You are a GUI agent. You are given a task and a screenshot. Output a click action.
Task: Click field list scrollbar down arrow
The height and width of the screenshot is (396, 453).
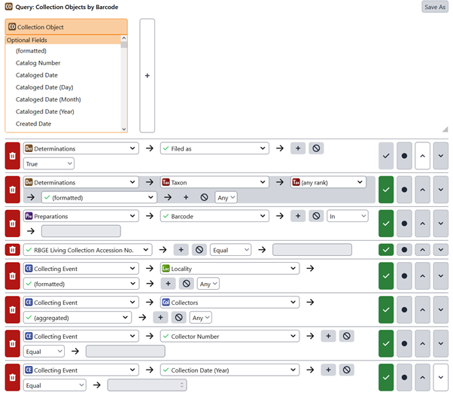pyautogui.click(x=124, y=129)
